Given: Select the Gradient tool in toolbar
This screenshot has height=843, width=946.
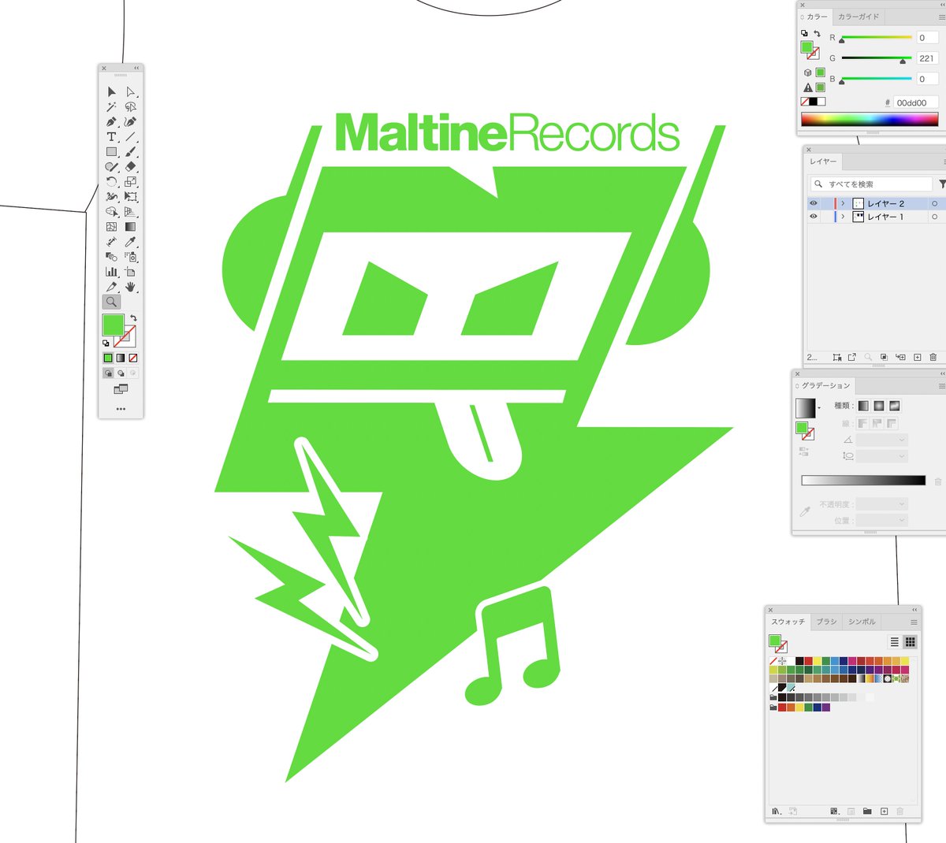Looking at the screenshot, I should [131, 227].
